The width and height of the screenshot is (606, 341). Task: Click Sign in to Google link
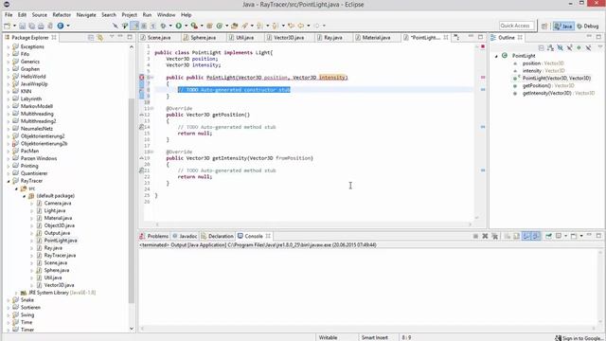tap(579, 338)
